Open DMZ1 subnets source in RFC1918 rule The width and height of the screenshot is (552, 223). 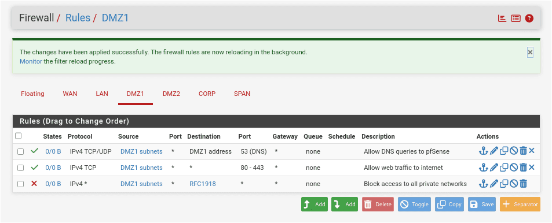[x=141, y=184]
